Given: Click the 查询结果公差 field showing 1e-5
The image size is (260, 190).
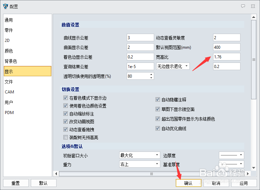Looking at the screenshot, I should pyautogui.click(x=140, y=66).
